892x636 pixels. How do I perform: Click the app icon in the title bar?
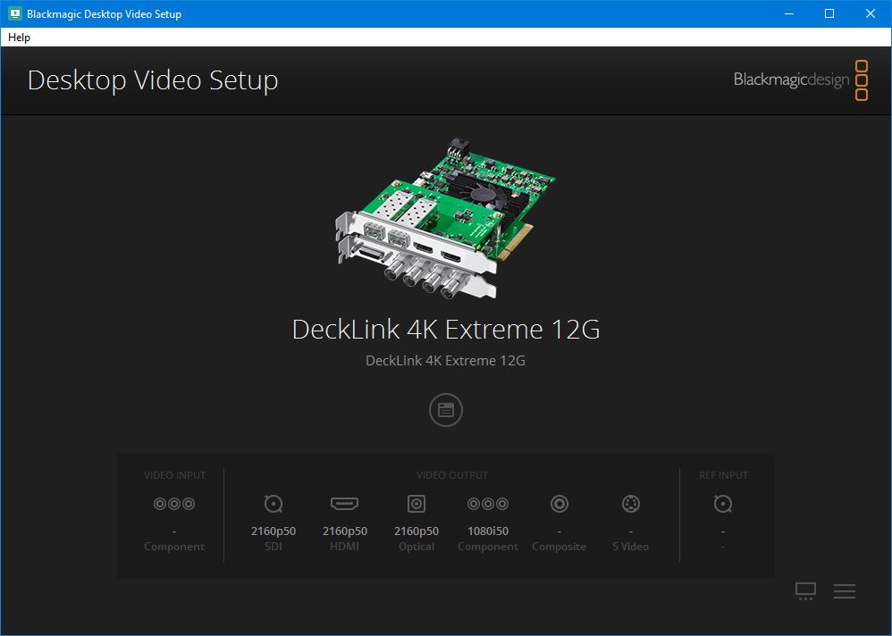[15, 13]
